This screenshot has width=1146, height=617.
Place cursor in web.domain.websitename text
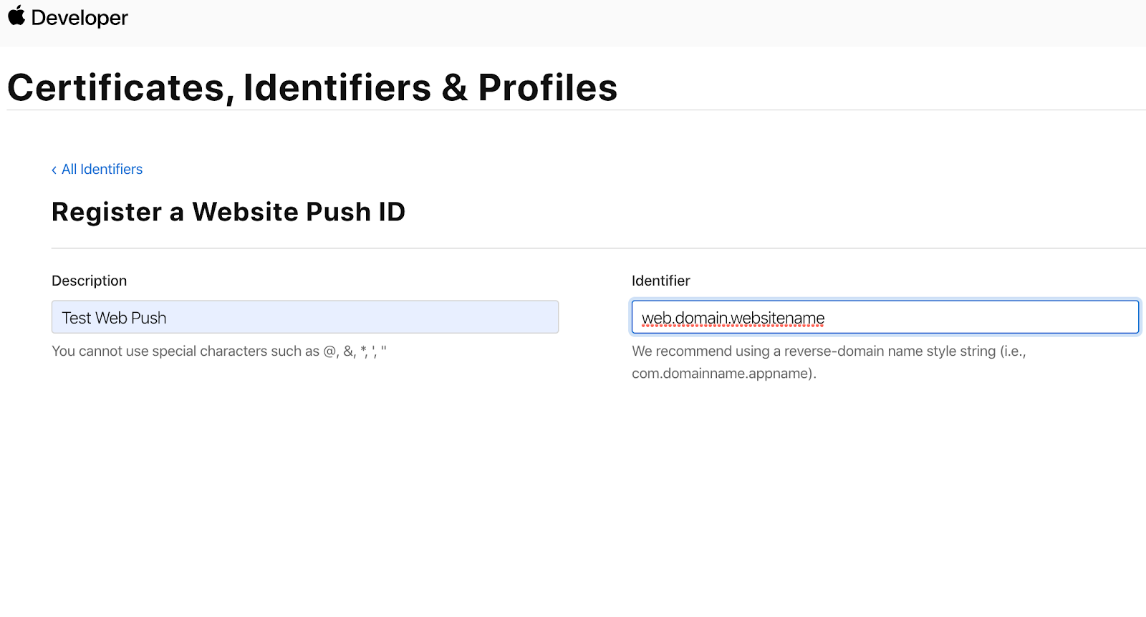point(733,318)
